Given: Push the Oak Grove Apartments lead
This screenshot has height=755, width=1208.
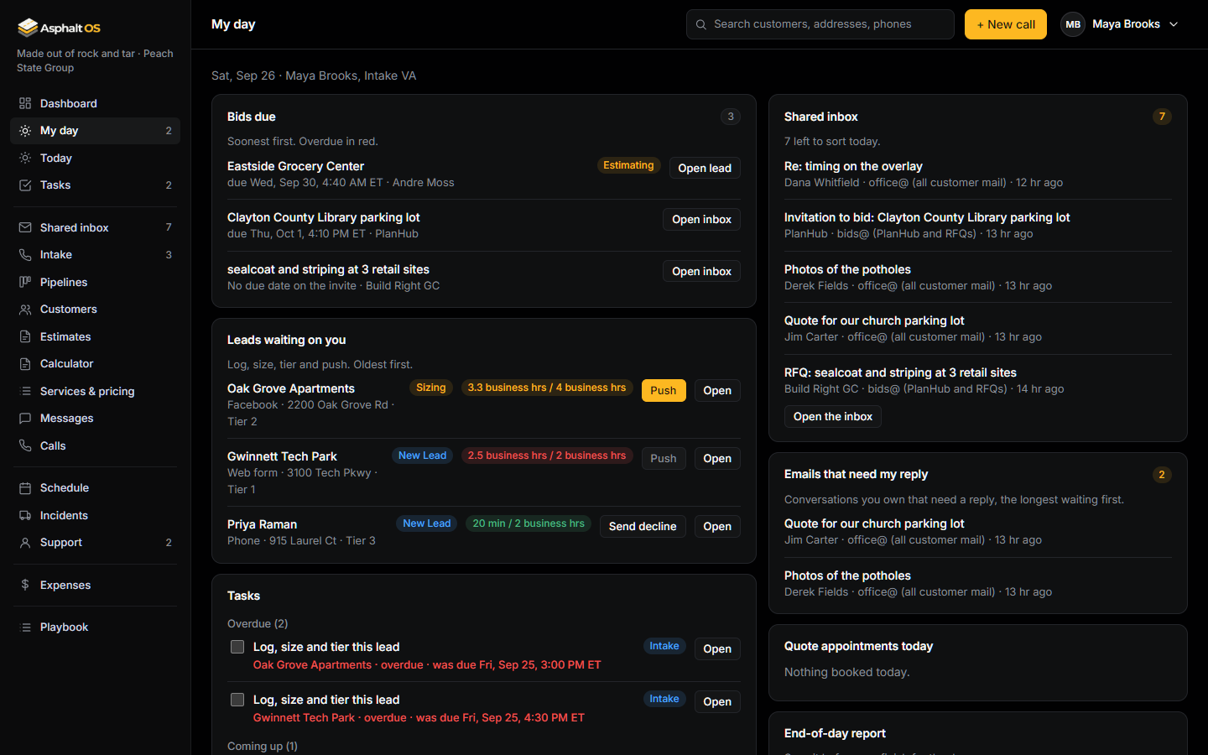Looking at the screenshot, I should coord(663,391).
